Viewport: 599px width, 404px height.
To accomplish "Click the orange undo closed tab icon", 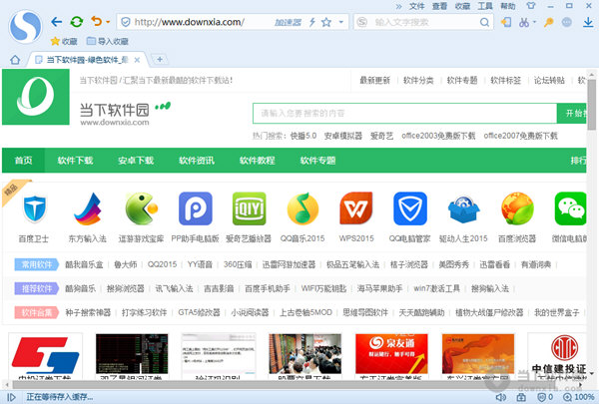I will click(x=97, y=21).
